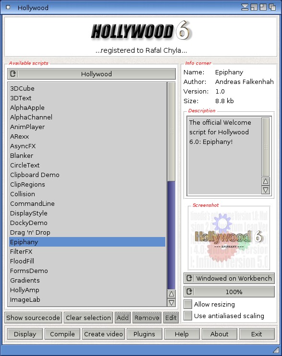Open the Plugins dialog
Image resolution: width=282 pixels, height=356 pixels.
click(144, 334)
